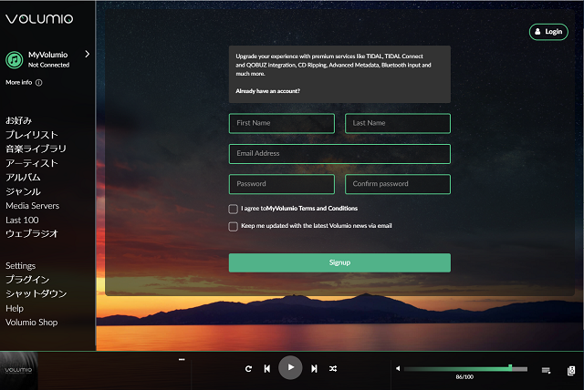This screenshot has width=584, height=390.
Task: Click the Play button
Action: click(290, 368)
